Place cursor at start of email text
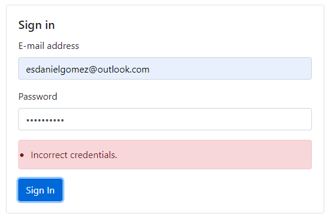 pos(26,70)
